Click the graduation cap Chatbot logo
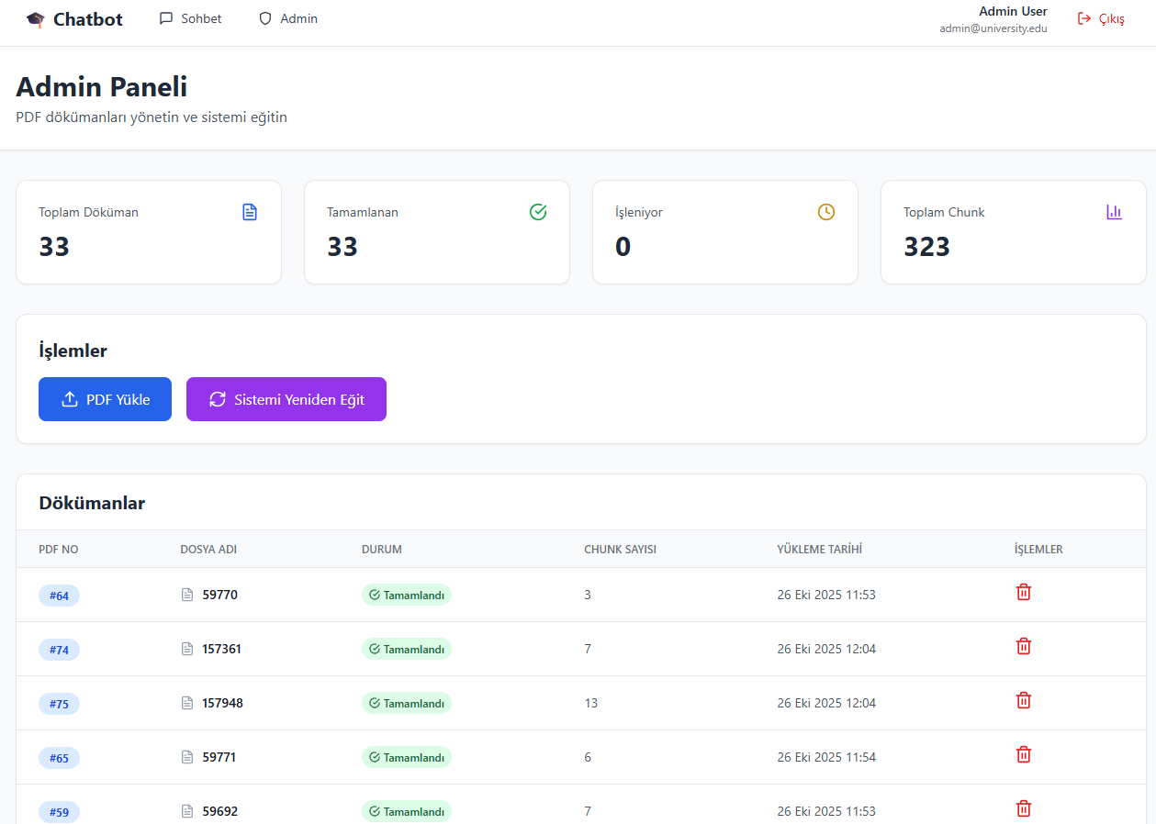The image size is (1156, 824). (36, 19)
